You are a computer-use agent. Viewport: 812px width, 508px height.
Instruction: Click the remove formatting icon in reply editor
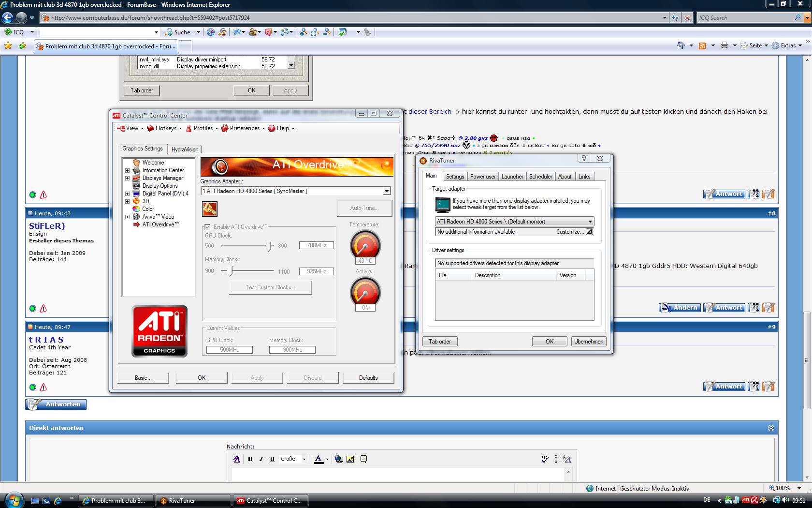tap(236, 459)
